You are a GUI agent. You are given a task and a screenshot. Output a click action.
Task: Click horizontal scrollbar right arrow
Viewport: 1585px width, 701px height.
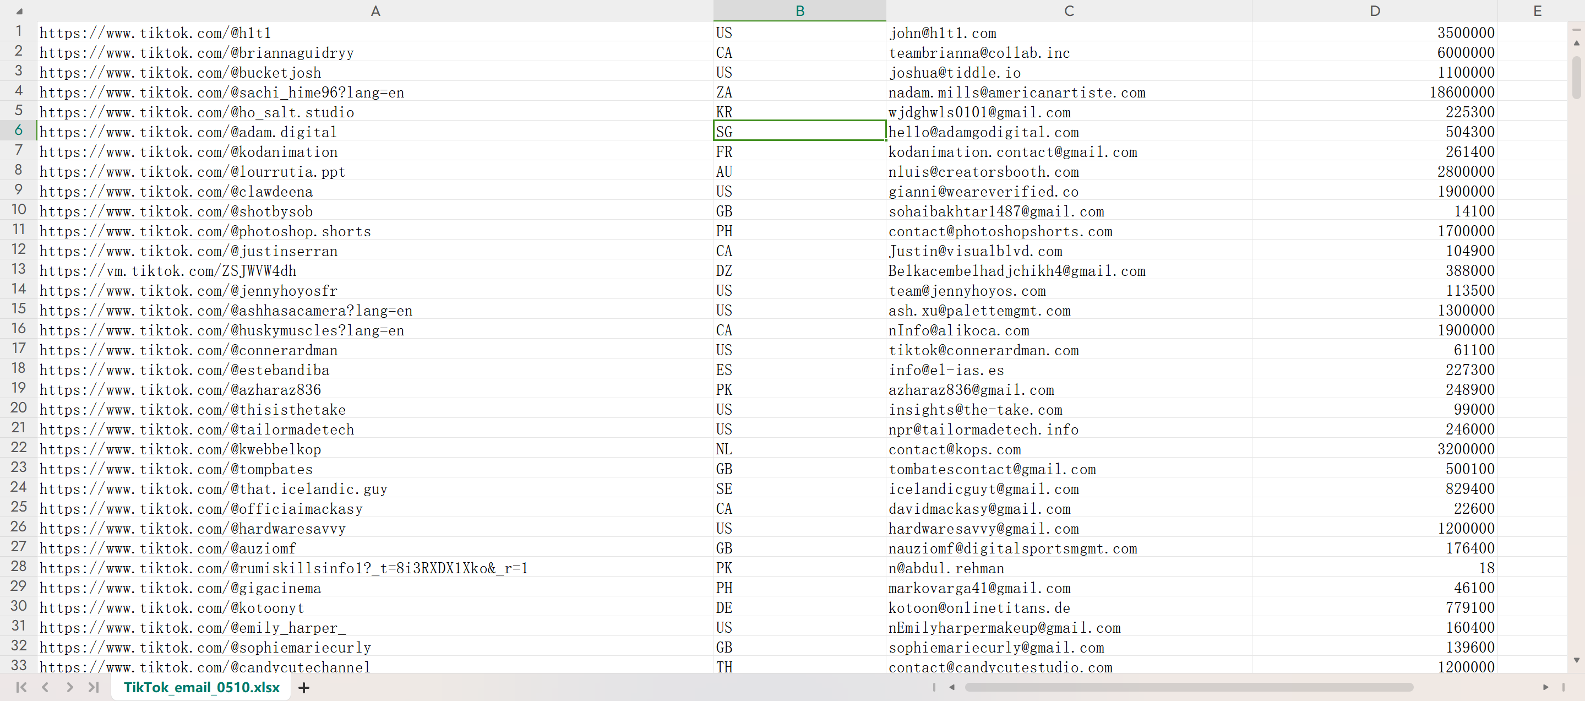[x=1545, y=687]
